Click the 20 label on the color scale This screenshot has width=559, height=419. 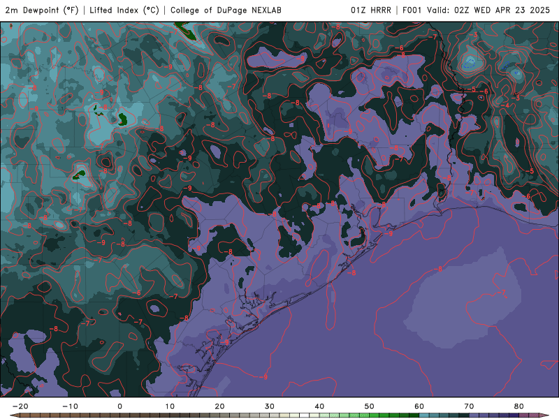click(x=219, y=406)
